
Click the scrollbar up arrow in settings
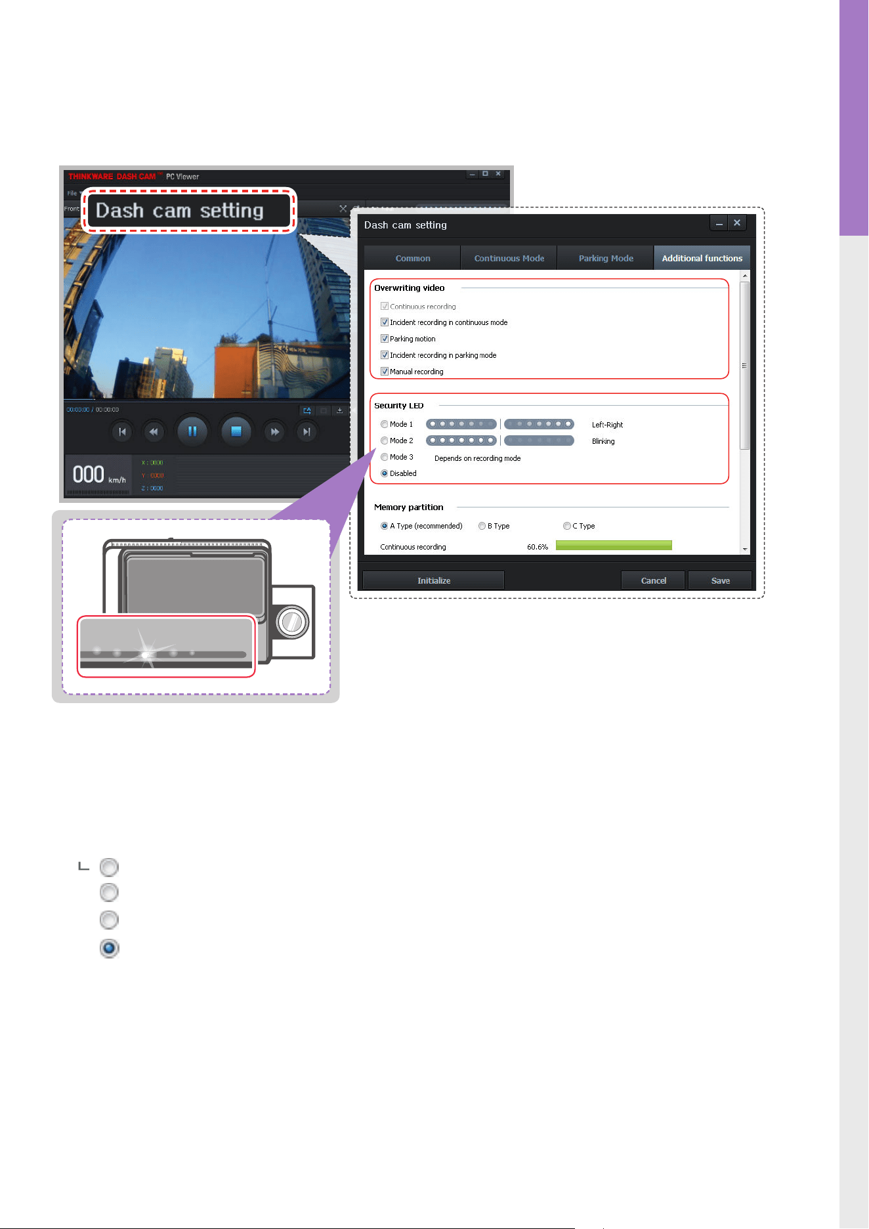(744, 276)
